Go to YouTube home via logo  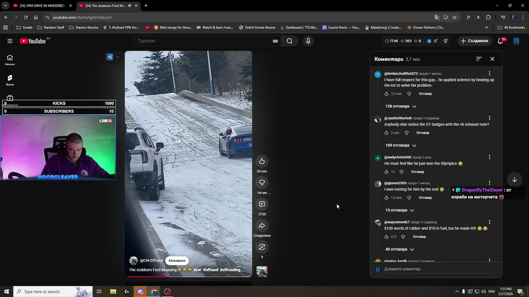(x=33, y=41)
